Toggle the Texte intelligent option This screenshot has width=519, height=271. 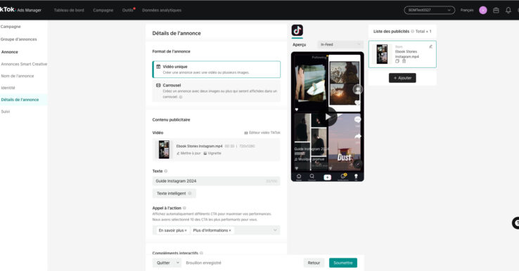click(174, 193)
